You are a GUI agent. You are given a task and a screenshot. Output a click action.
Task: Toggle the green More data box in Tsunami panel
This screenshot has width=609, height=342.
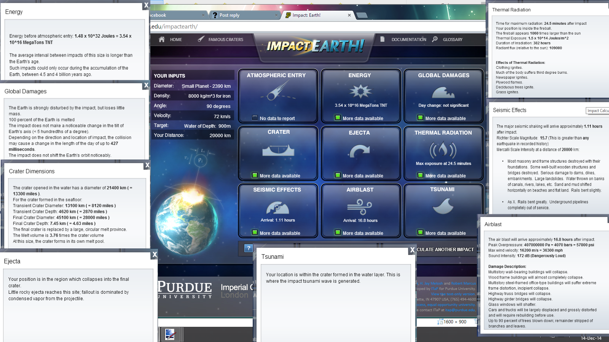[420, 233]
